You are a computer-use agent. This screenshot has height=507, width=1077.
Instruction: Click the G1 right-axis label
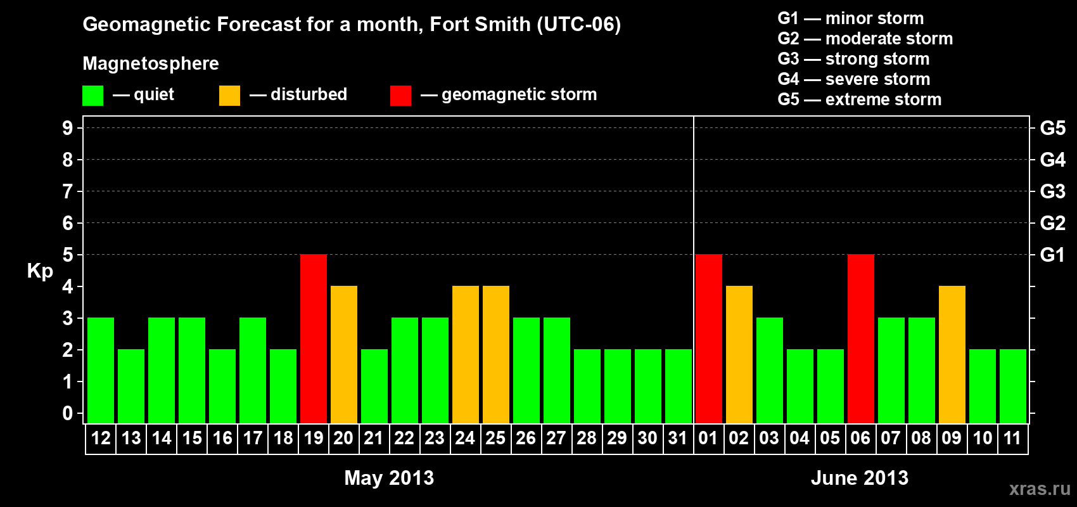pos(1052,255)
